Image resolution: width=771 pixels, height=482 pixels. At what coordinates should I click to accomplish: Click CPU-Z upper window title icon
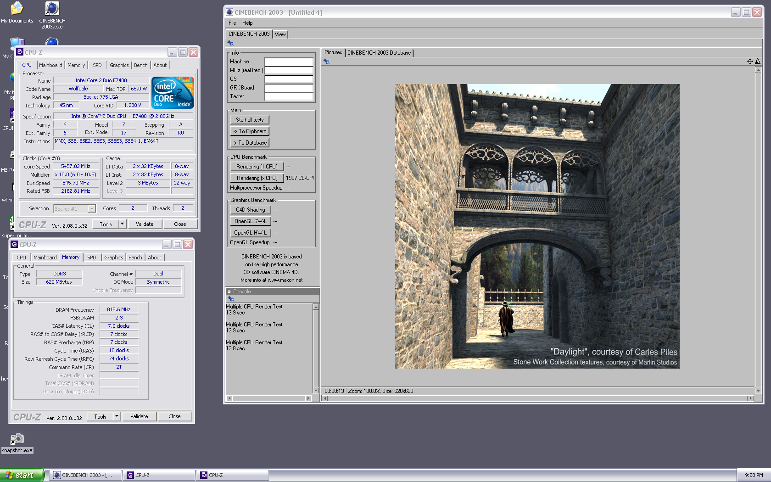pos(20,52)
